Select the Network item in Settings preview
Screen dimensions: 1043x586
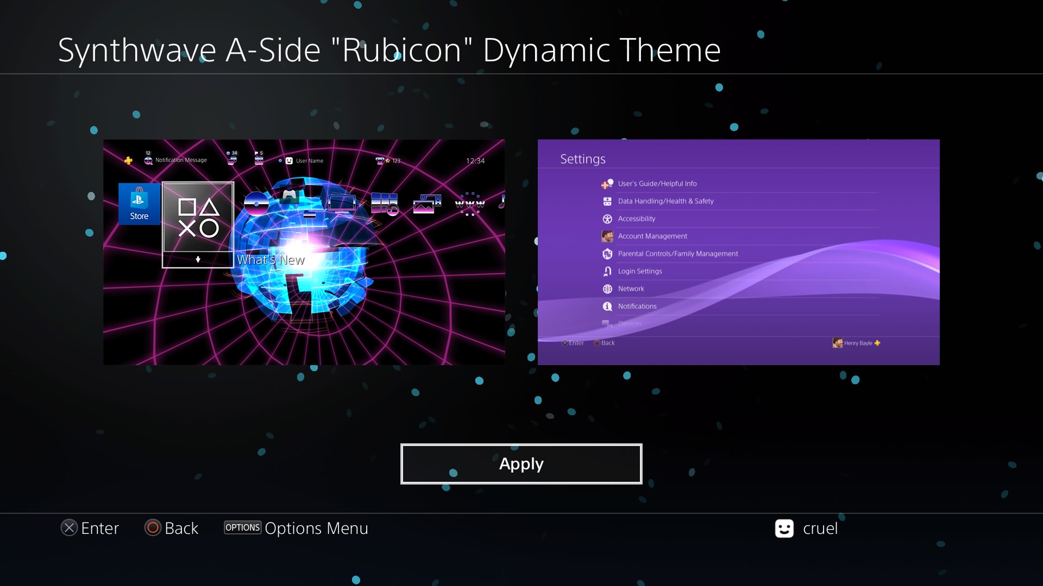(x=631, y=289)
